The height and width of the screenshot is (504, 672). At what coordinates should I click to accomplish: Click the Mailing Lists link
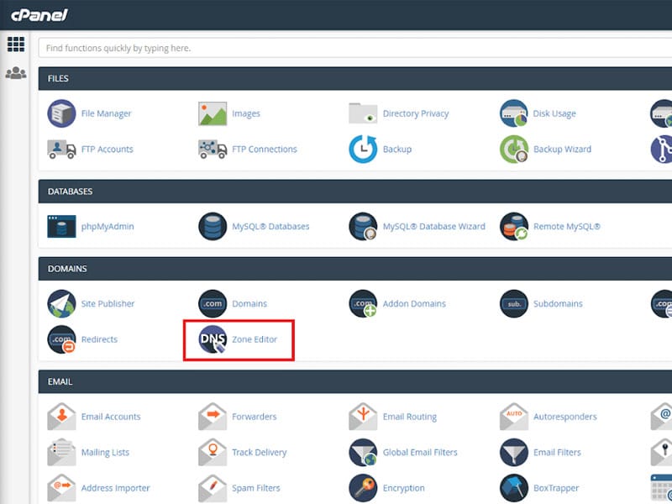pos(106,452)
